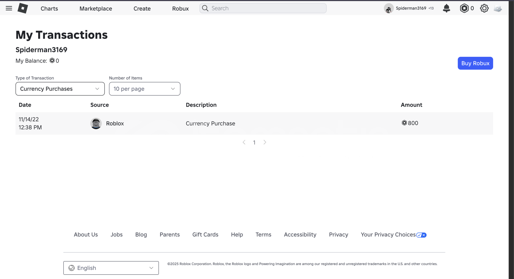Open Marketplace in top navigation
Viewport: 514px width, 279px height.
(x=96, y=9)
